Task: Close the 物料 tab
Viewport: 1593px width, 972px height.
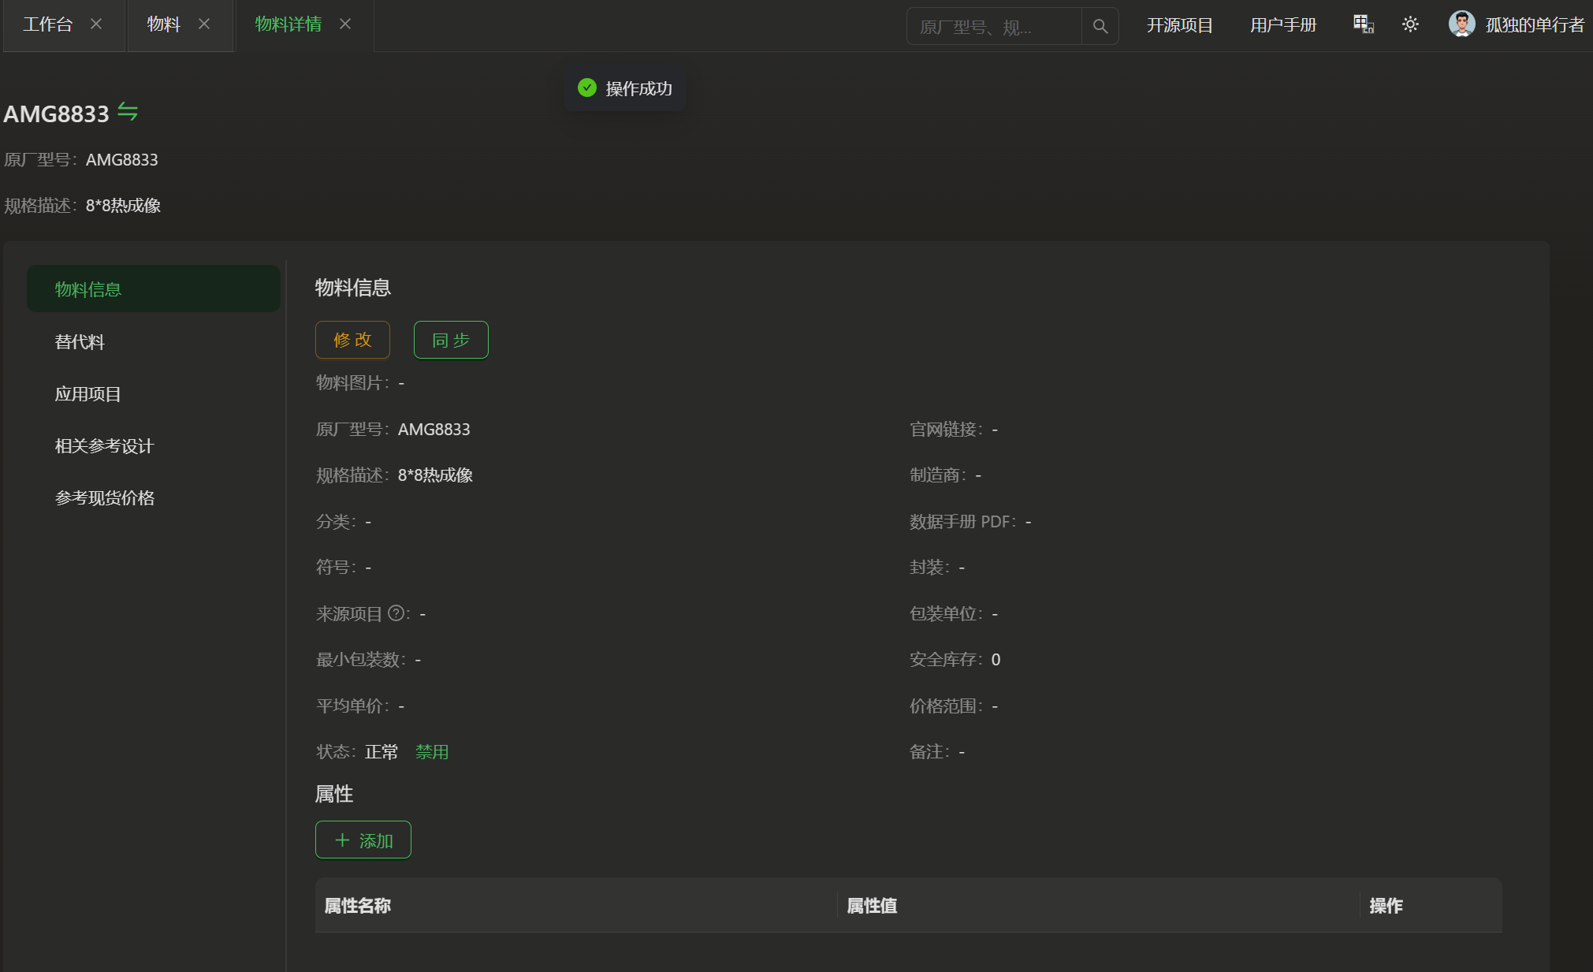Action: pyautogui.click(x=204, y=24)
